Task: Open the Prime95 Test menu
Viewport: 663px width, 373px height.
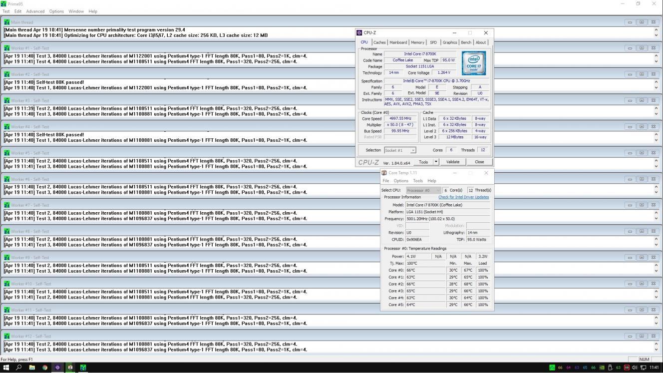Action: (x=6, y=11)
